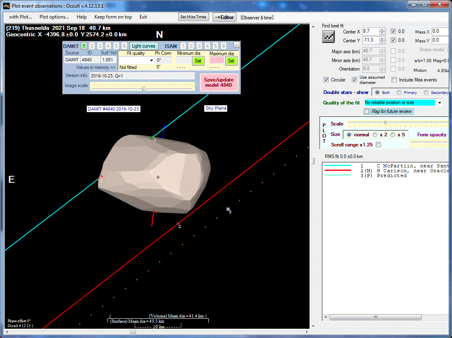Viewport: 452px width, 338px height.
Task: Enable Include Miss events checkbox
Action: pos(394,80)
